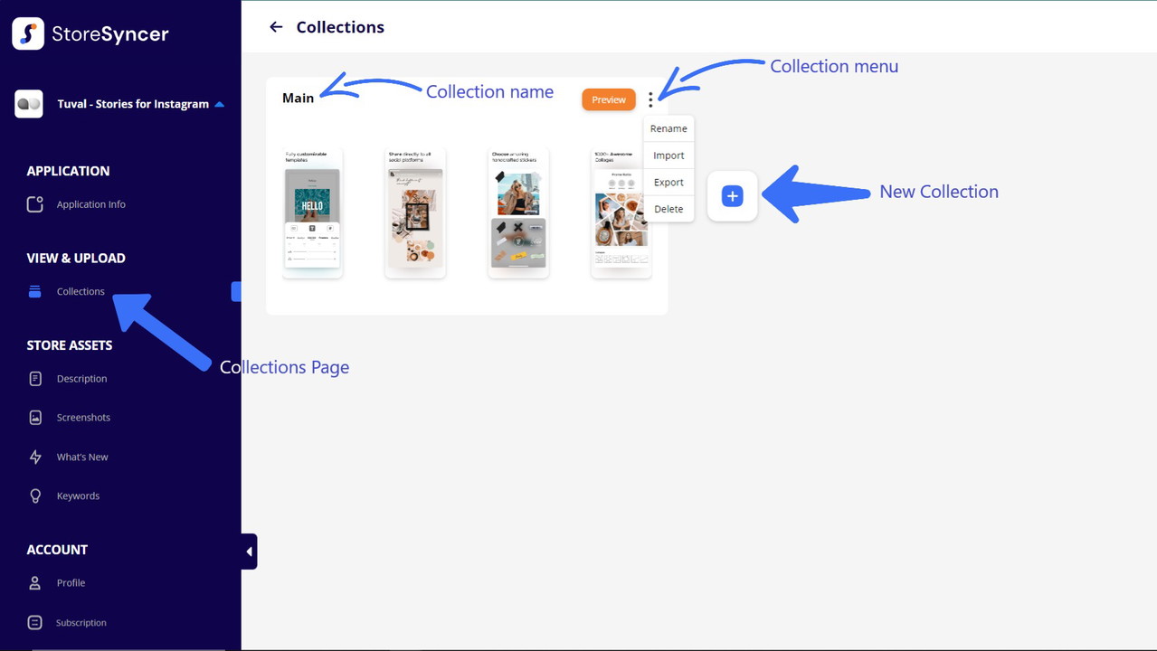Choose Delete from the collection menu
The height and width of the screenshot is (651, 1157).
click(x=669, y=209)
